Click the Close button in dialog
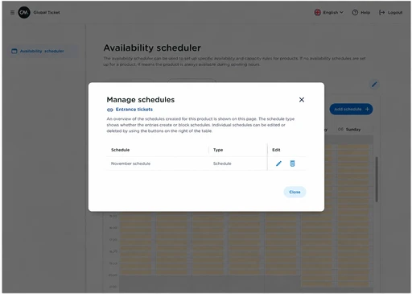This screenshot has width=412, height=294. 295,192
